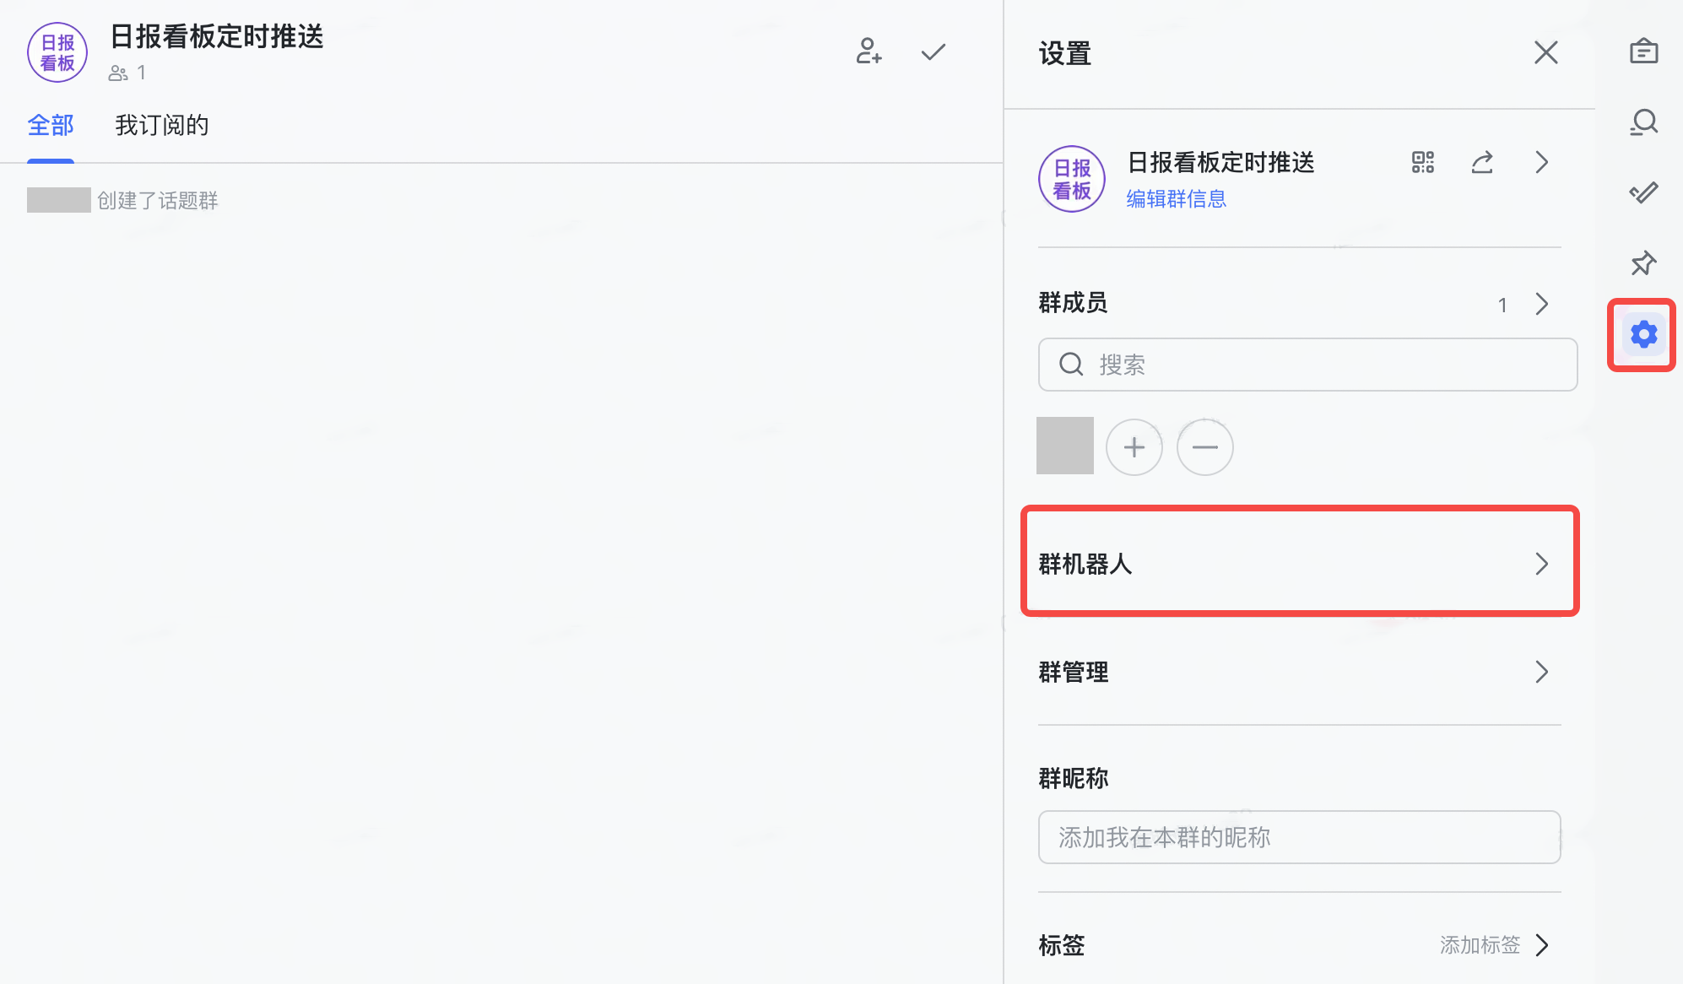This screenshot has height=984, width=1683.
Task: Open group announcement icon in right sidebar
Action: (1643, 51)
